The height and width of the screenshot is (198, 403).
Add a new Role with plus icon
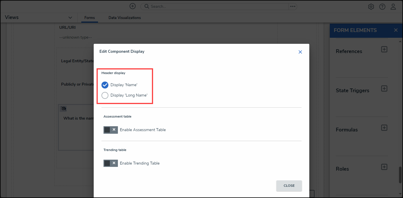tap(384, 167)
